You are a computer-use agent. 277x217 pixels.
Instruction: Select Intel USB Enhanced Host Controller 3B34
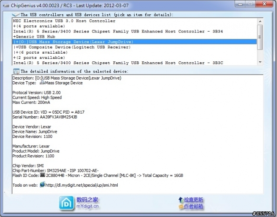135,32
